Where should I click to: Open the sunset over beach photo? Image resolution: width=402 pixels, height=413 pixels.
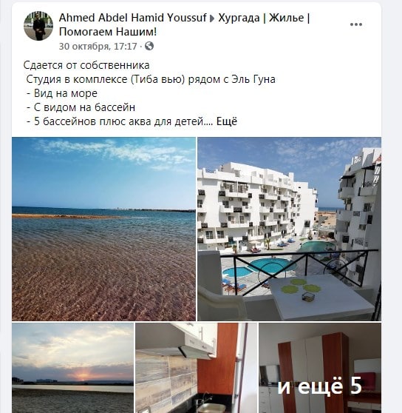(73, 368)
